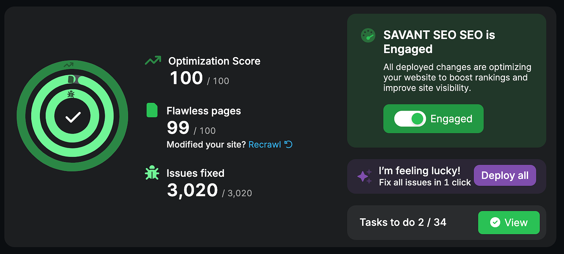Click the Issues fixed label

195,173
